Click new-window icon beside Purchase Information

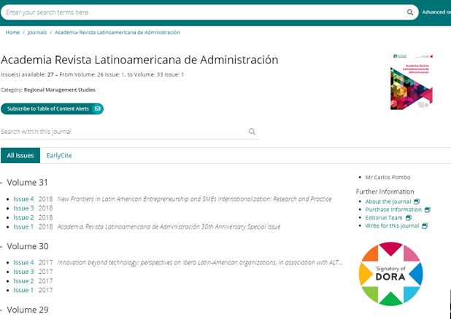(x=428, y=210)
